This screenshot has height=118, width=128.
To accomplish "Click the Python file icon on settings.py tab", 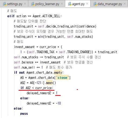I will coord(5,4).
